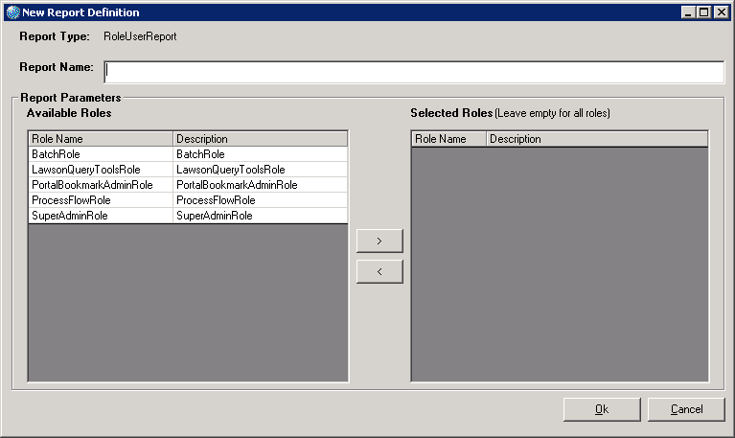Remove selected role with left arrow button

click(x=379, y=271)
